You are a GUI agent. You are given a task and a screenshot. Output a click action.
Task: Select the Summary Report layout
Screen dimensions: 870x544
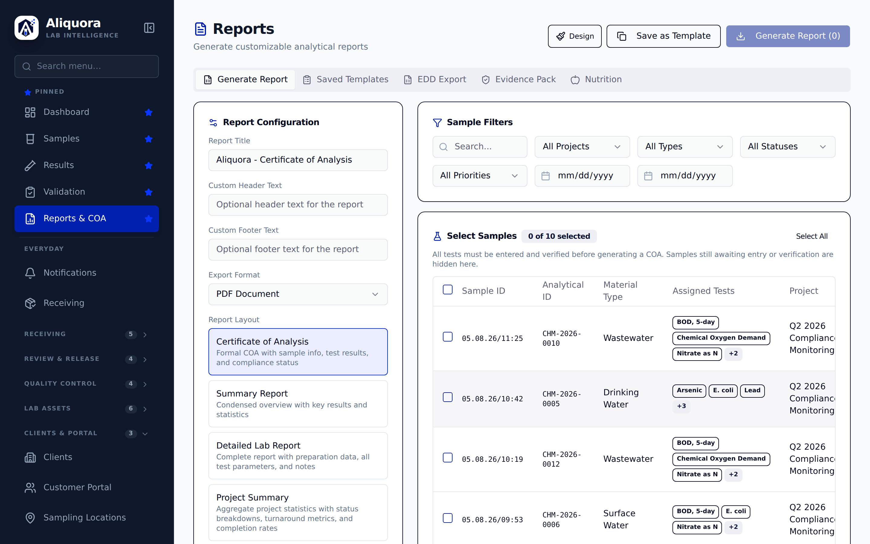[x=298, y=404]
